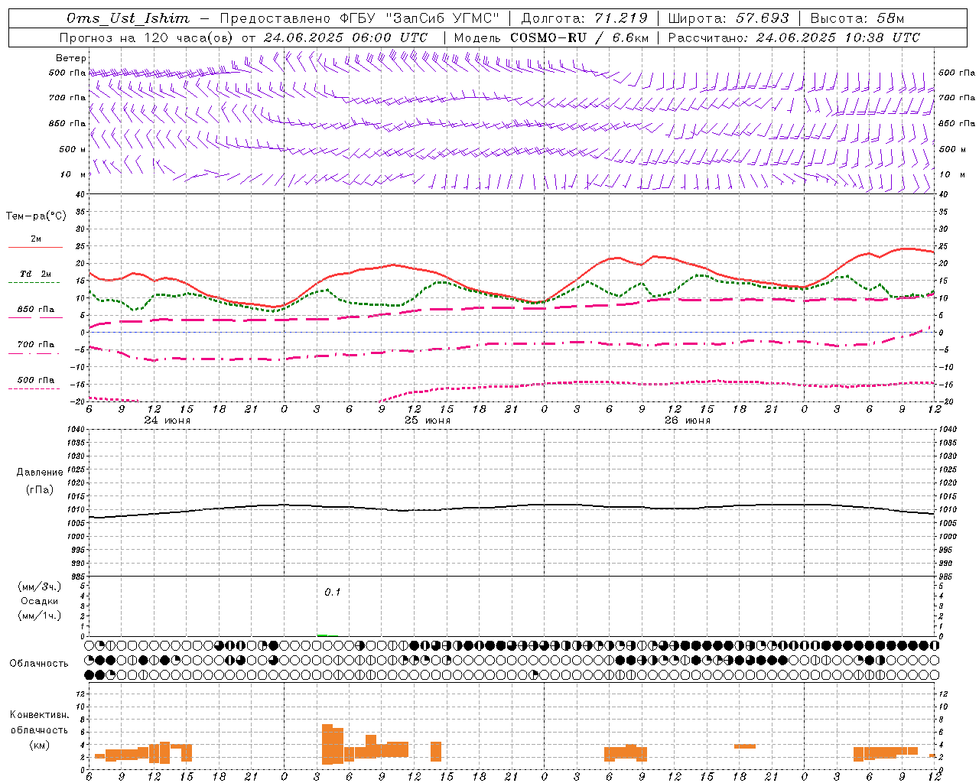Click the temperature axis title 'Тем-ра(°C)'
Viewport: 979px width, 783px height.
pyautogui.click(x=36, y=216)
